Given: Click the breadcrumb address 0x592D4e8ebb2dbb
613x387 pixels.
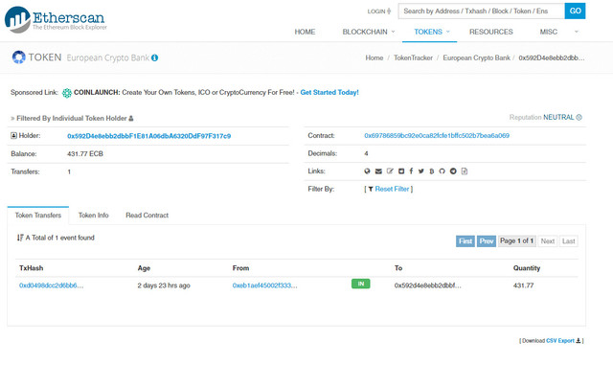Looking at the screenshot, I should 552,57.
